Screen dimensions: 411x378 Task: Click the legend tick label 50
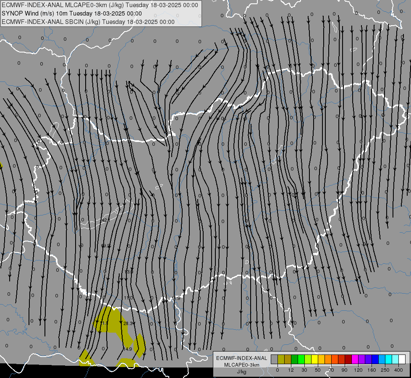point(318,370)
